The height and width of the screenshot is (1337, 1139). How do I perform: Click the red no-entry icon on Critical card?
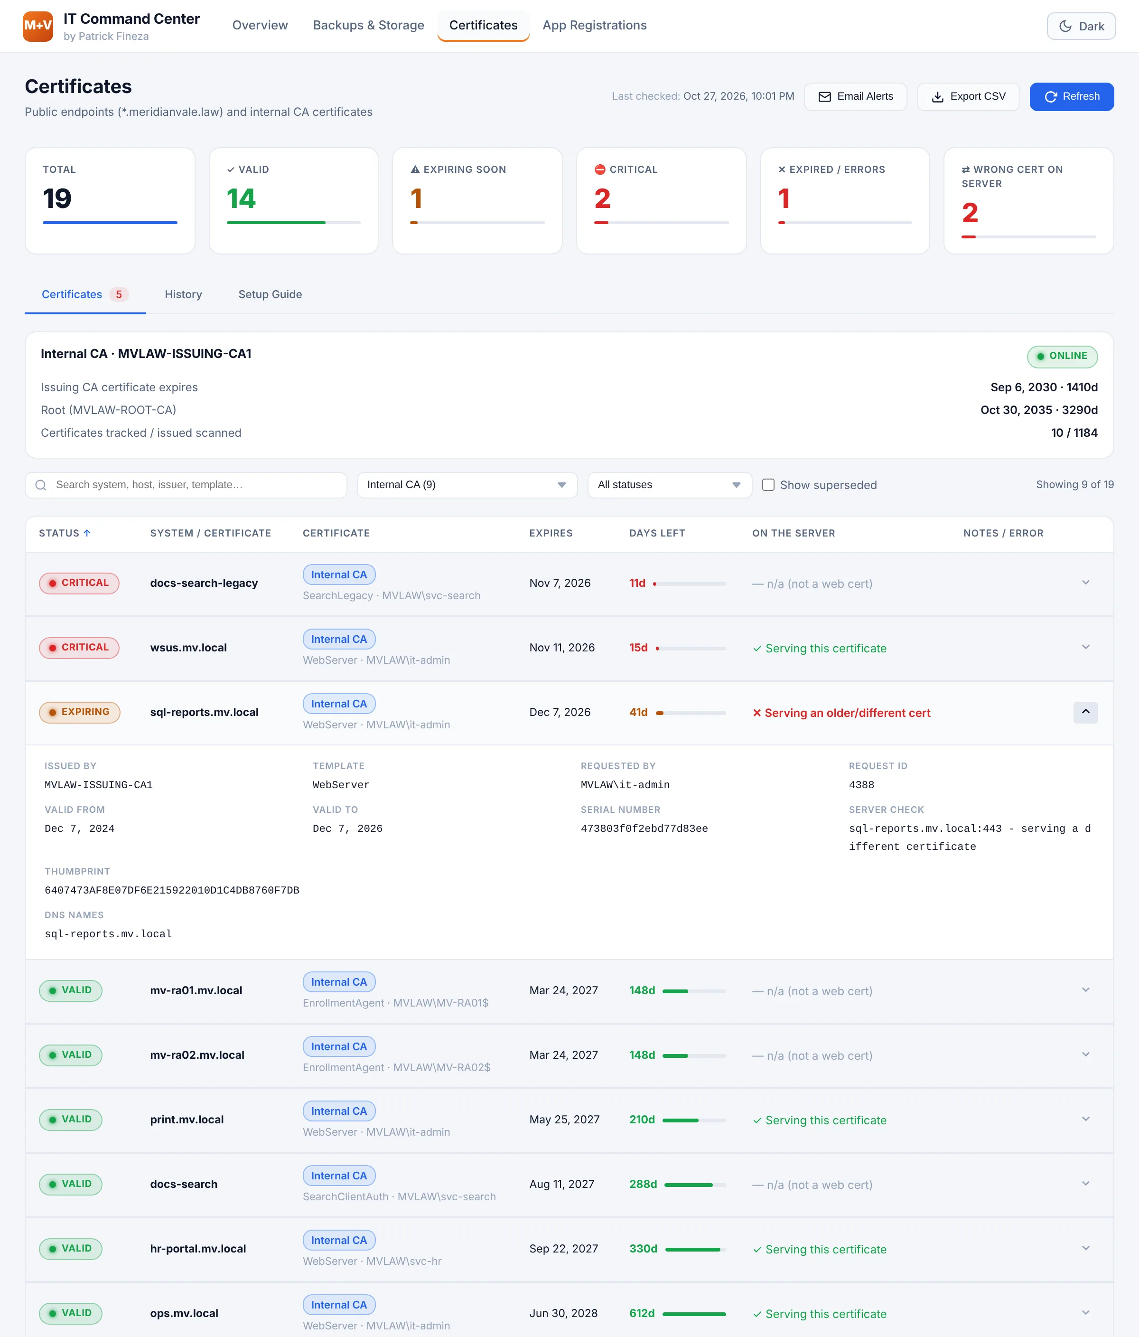pyautogui.click(x=600, y=169)
